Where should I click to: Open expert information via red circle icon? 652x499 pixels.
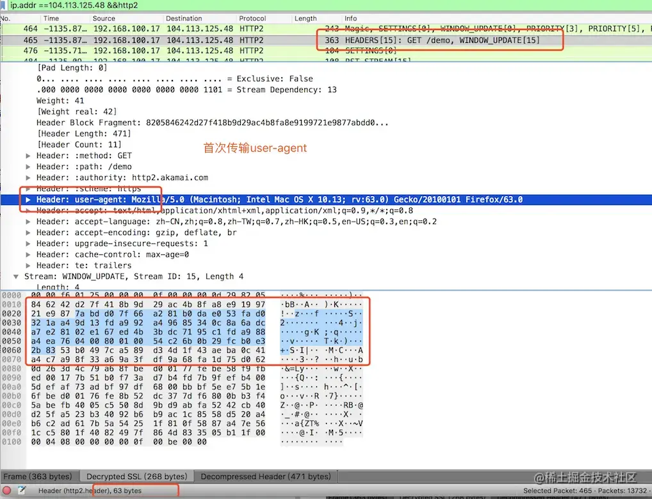[7, 491]
